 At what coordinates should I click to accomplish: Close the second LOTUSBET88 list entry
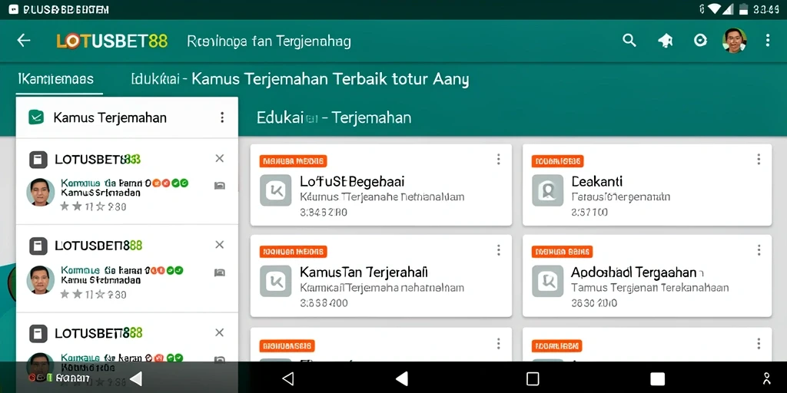219,245
